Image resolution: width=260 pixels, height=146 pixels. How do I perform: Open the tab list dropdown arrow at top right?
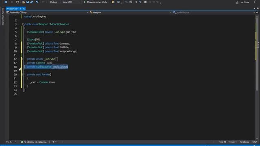(254, 9)
